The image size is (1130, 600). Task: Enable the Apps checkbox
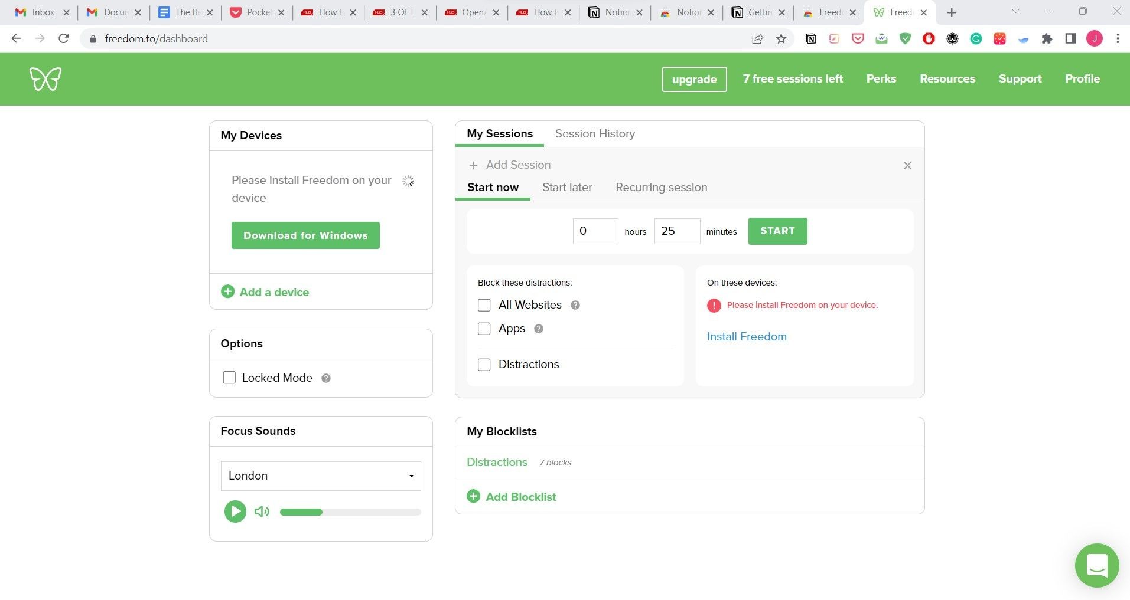pyautogui.click(x=484, y=329)
